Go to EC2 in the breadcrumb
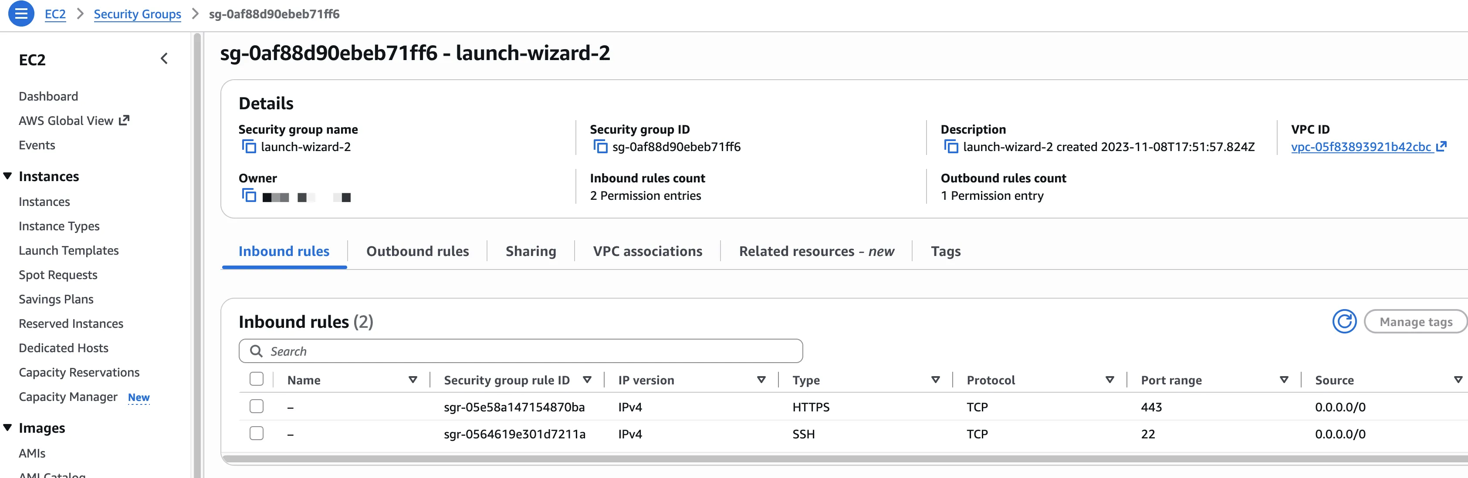Viewport: 1468px width, 478px height. click(55, 13)
